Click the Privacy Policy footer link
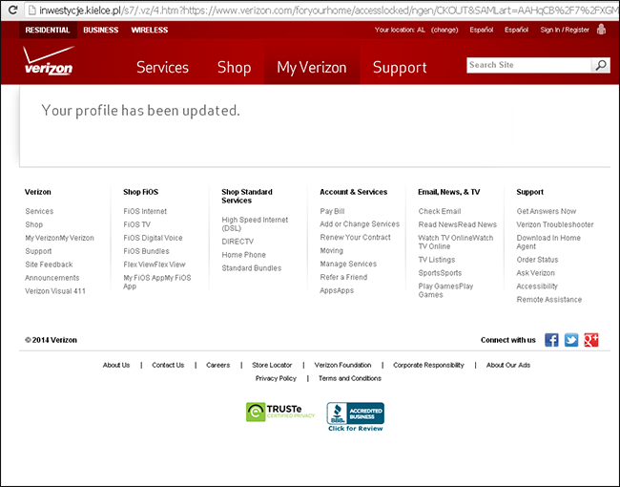 (x=276, y=378)
